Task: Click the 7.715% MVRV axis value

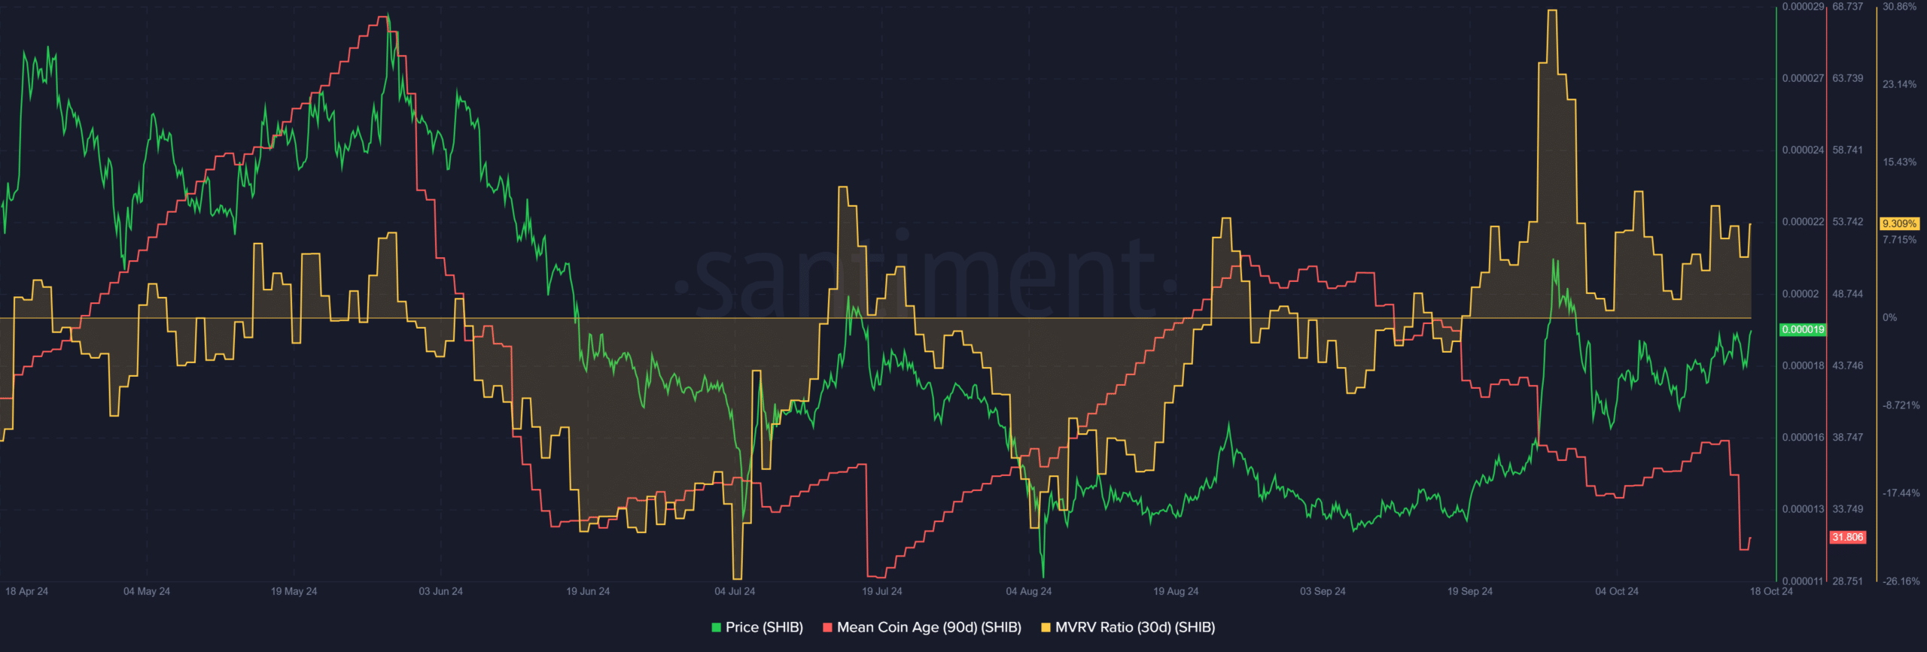Action: (x=1899, y=240)
